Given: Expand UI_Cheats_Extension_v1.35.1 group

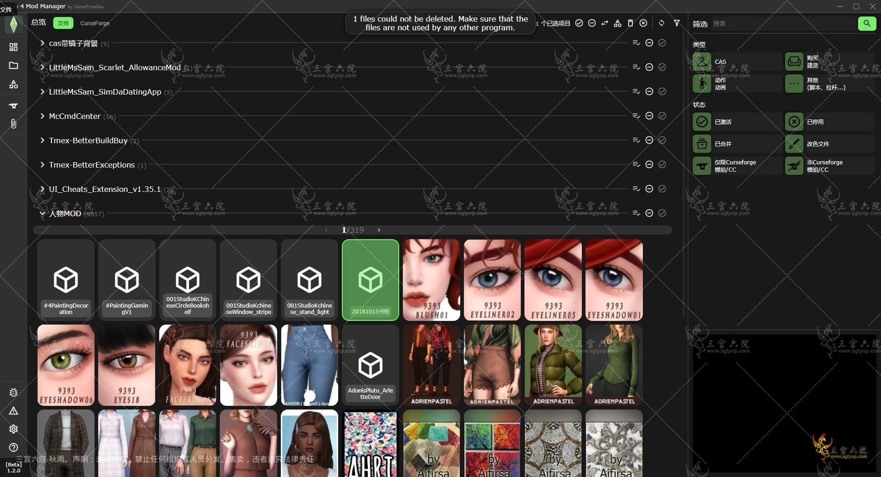Looking at the screenshot, I should (x=42, y=189).
